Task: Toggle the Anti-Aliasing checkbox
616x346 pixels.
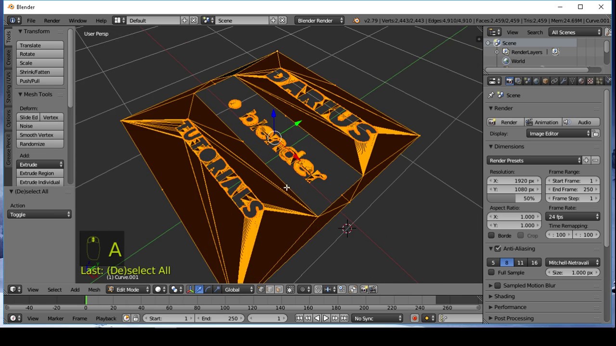Action: [x=498, y=248]
